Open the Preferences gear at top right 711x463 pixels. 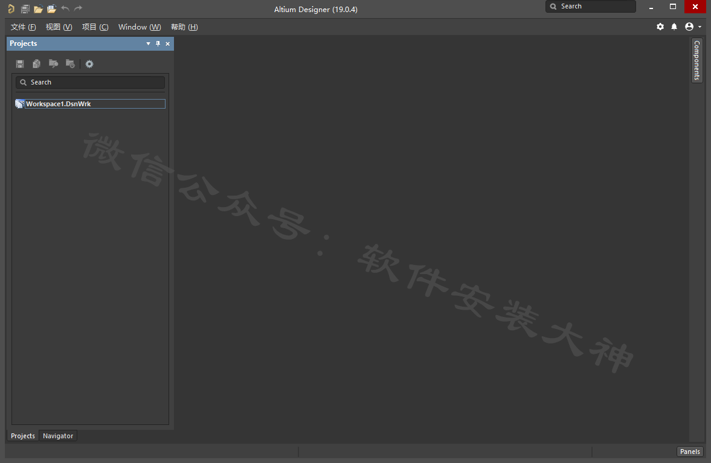coord(660,27)
